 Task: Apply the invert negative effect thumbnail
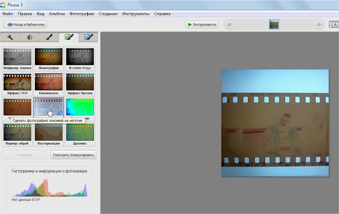(x=48, y=107)
